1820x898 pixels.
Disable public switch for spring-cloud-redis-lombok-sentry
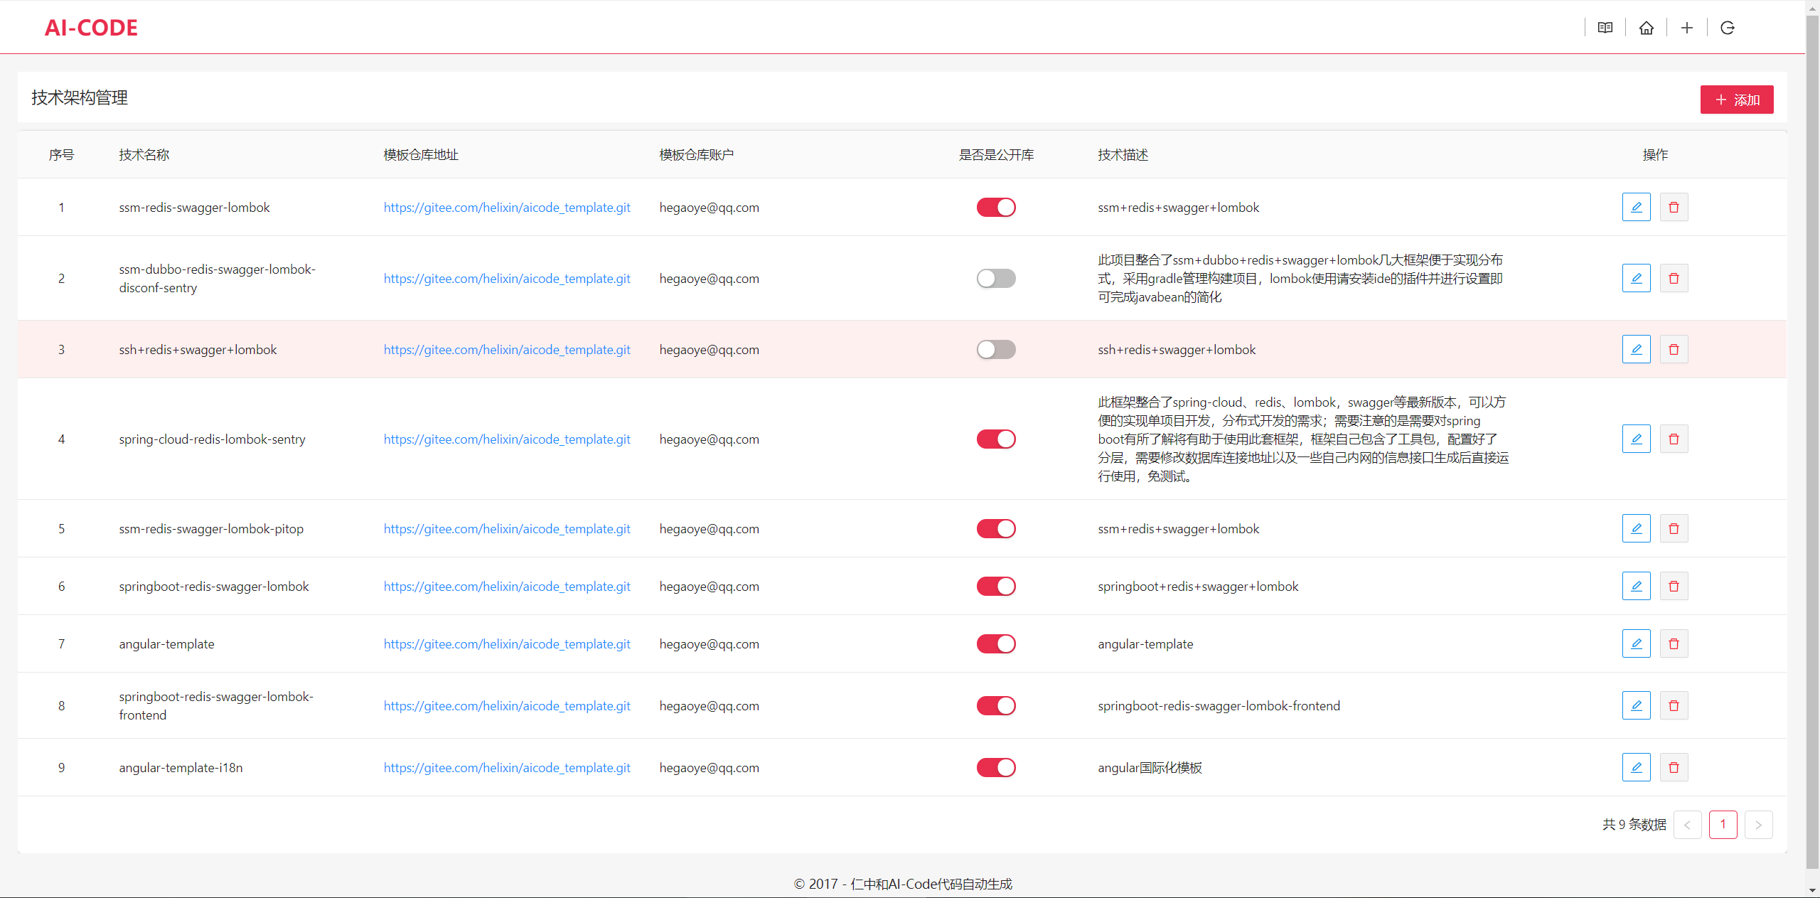click(x=995, y=439)
